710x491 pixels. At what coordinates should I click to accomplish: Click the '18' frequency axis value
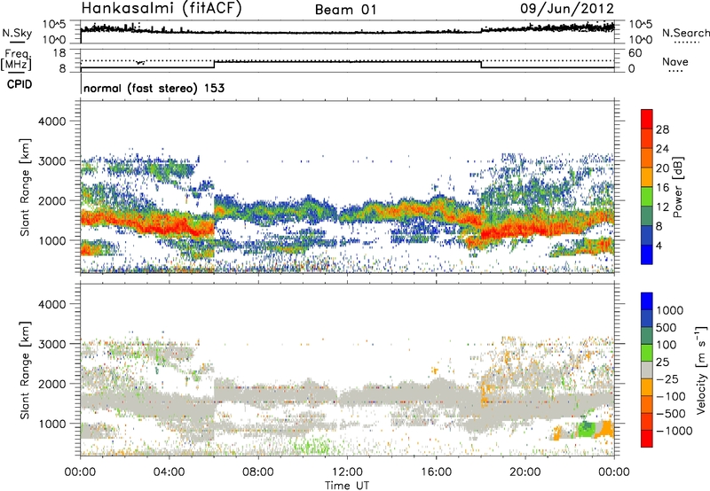click(59, 53)
